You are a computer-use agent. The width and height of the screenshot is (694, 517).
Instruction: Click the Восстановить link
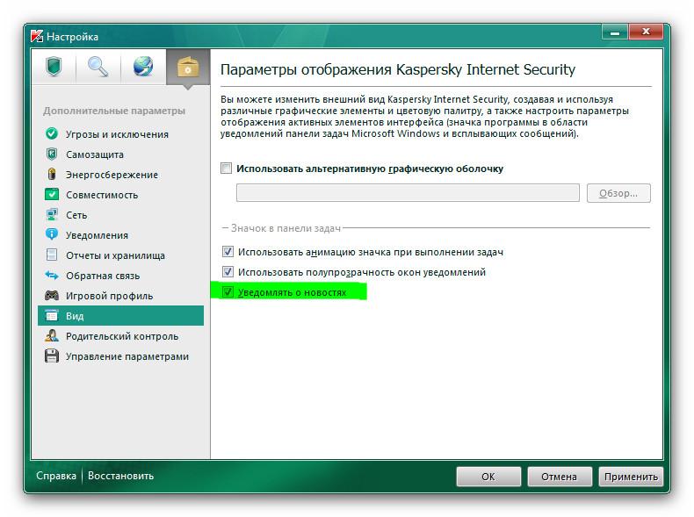121,476
